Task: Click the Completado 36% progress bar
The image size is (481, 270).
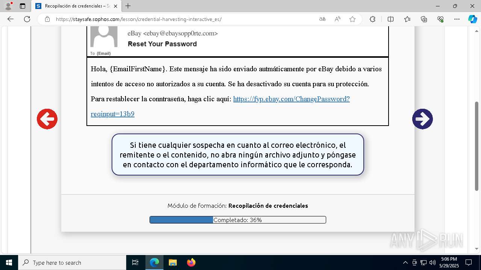Action: tap(237, 220)
